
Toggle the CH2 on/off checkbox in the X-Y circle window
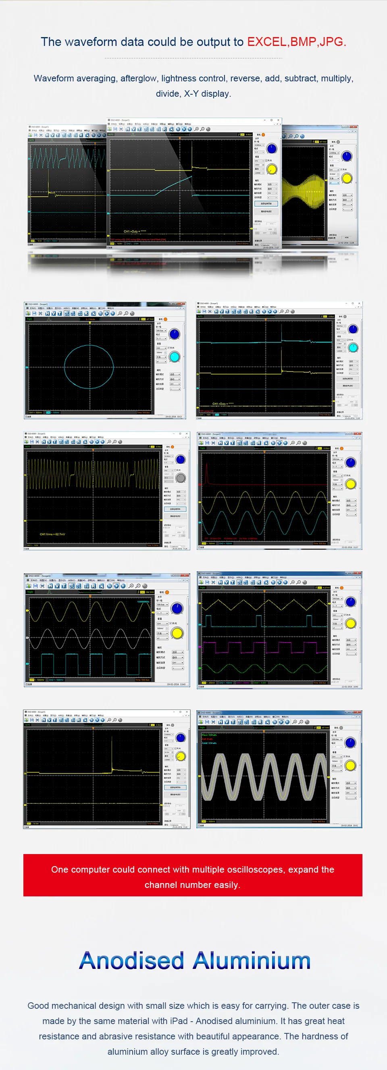[x=169, y=348]
